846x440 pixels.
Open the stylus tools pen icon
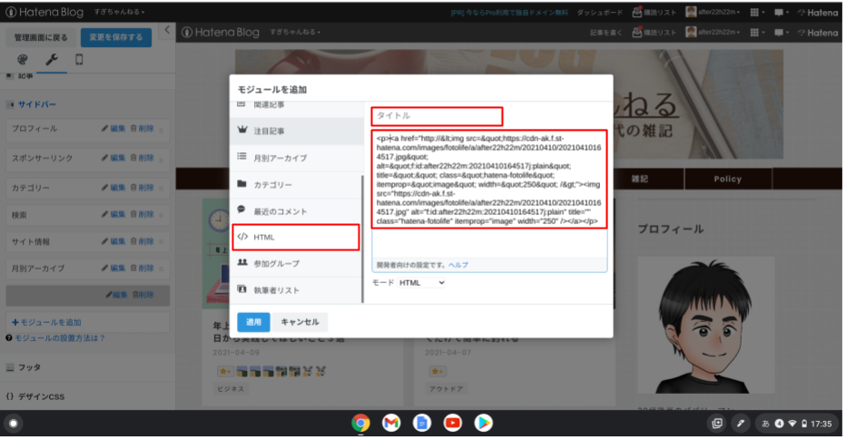[741, 424]
